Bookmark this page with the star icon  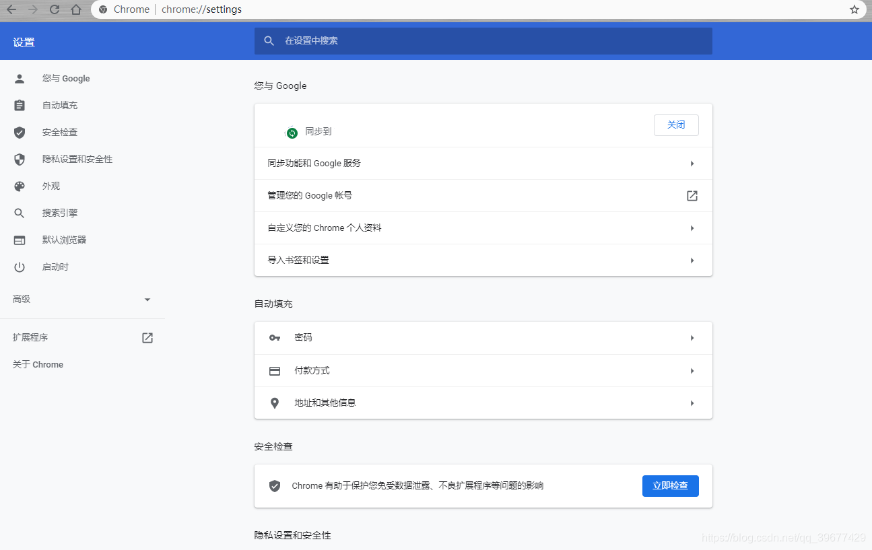click(854, 9)
